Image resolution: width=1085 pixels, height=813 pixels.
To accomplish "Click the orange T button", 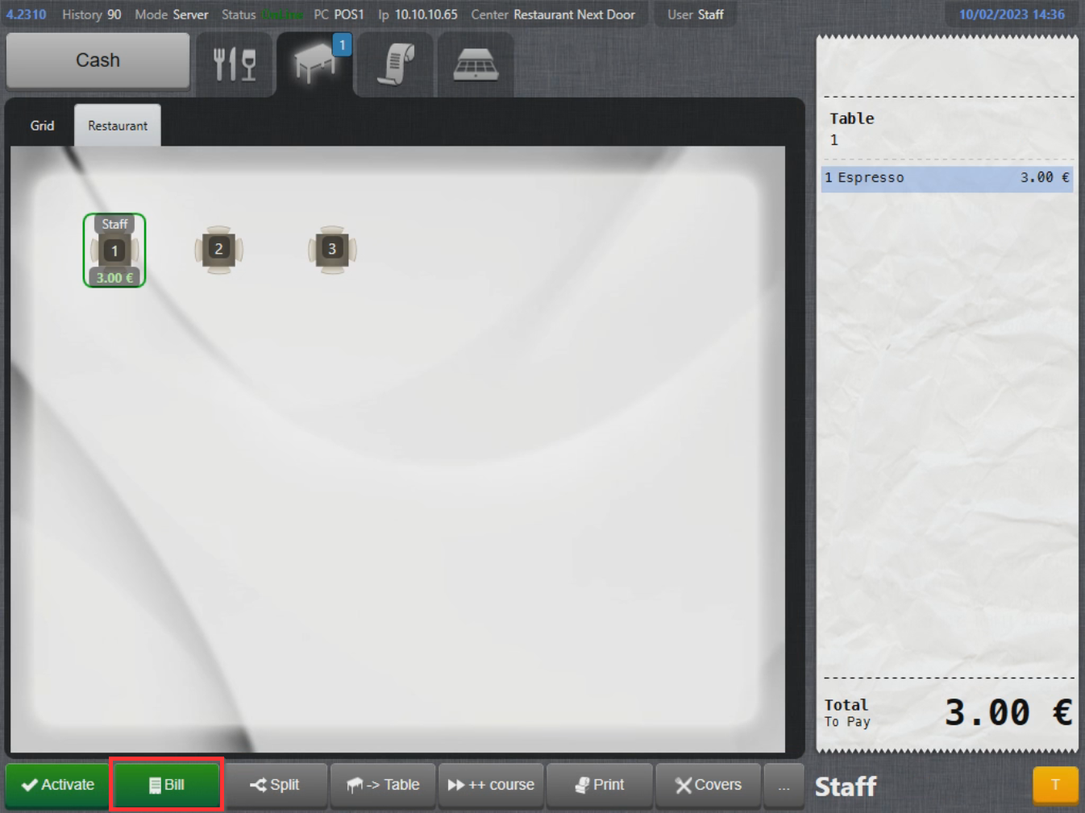I will tap(1055, 785).
